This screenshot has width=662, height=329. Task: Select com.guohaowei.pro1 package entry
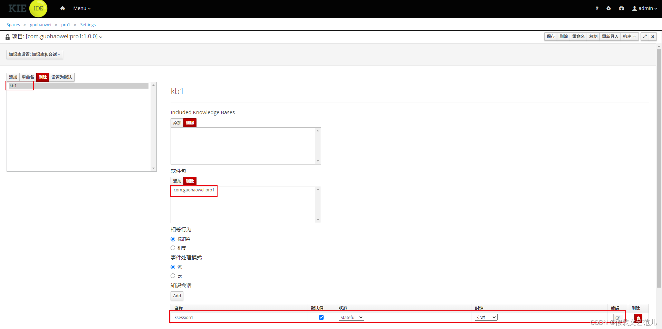point(194,190)
